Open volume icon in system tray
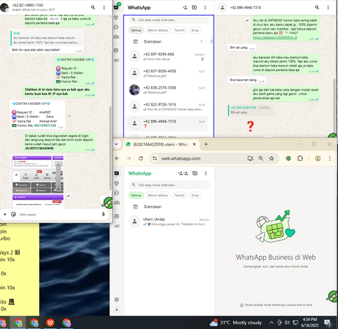Viewport: 338px width, 329px height. [x=287, y=322]
